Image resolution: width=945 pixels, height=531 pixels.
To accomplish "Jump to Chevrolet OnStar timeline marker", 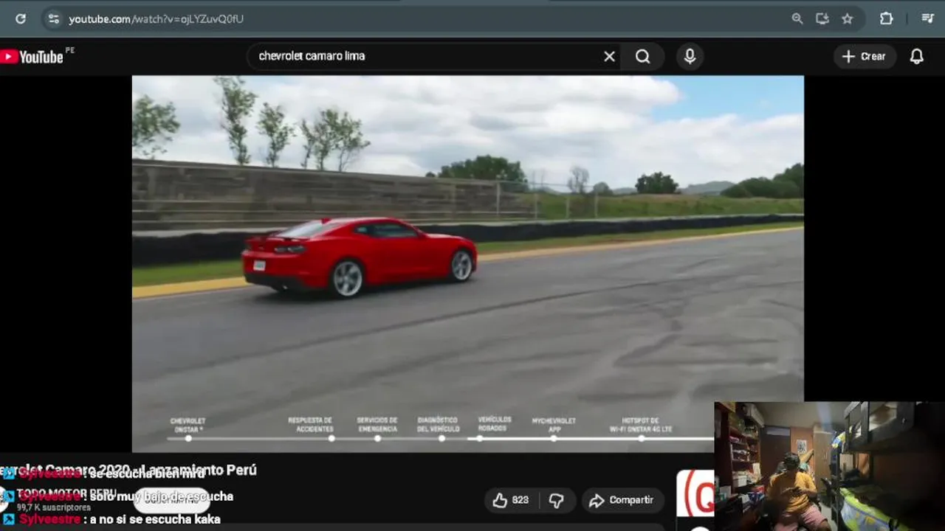I will tap(188, 438).
